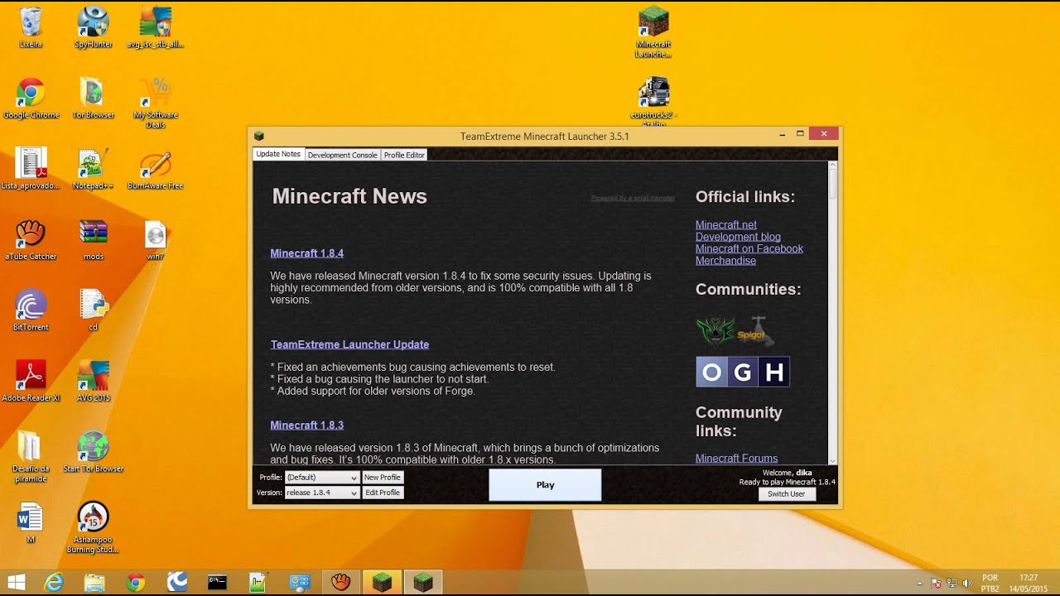1060x596 pixels.
Task: Open the Word document named M
Action: click(31, 522)
